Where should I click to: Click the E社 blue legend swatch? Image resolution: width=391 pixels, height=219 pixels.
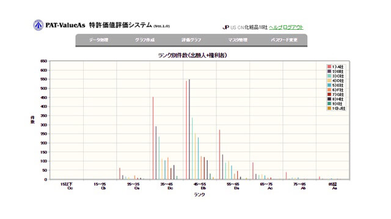coord(329,85)
